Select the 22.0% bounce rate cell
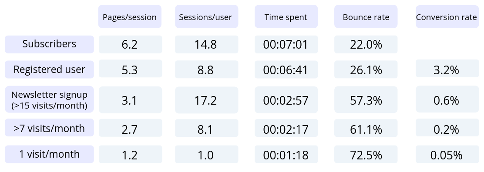 (366, 44)
